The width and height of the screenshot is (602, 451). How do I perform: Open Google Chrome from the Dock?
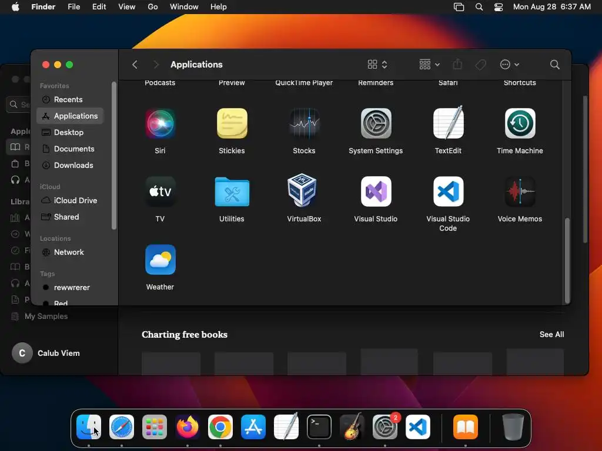pos(220,427)
